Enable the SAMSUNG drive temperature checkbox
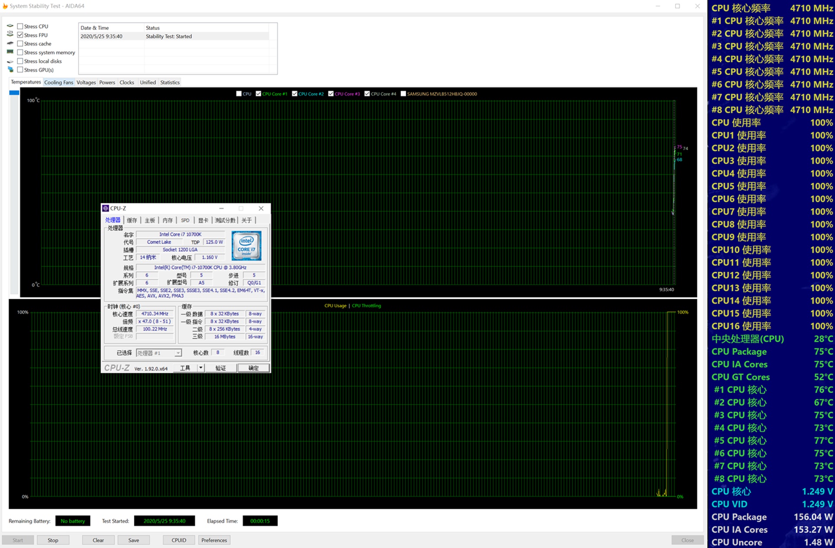Screen dimensions: 835x548 [x=403, y=94]
